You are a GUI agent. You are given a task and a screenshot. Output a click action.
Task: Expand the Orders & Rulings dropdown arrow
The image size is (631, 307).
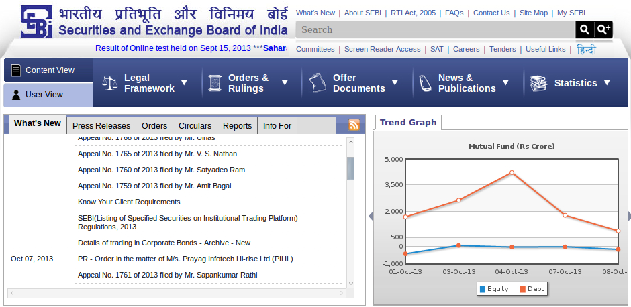[x=285, y=82]
